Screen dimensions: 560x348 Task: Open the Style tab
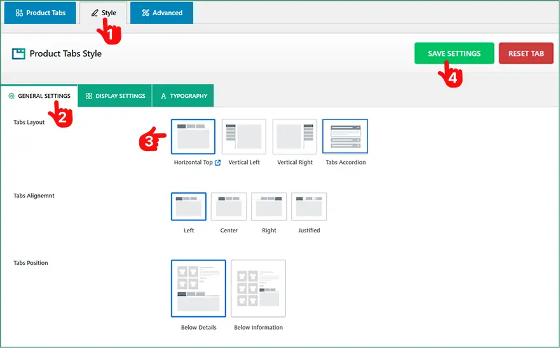click(103, 13)
